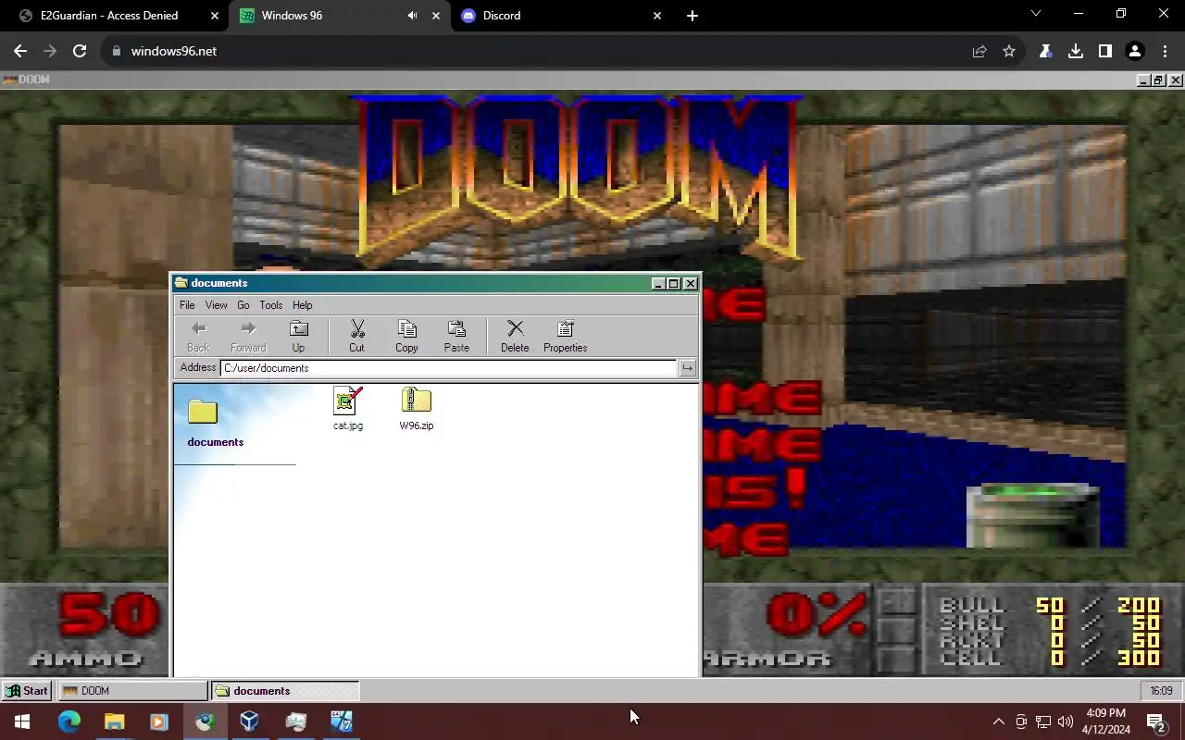The image size is (1185, 740).
Task: Paste from clipboard in documents window
Action: tap(456, 337)
